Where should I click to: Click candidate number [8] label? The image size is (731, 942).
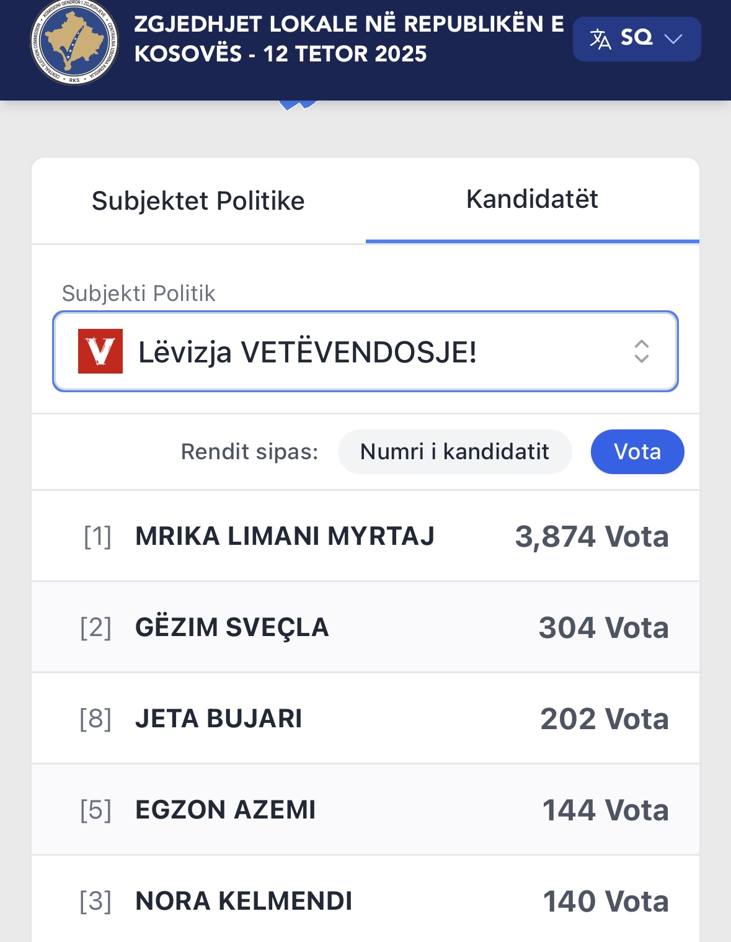[95, 719]
